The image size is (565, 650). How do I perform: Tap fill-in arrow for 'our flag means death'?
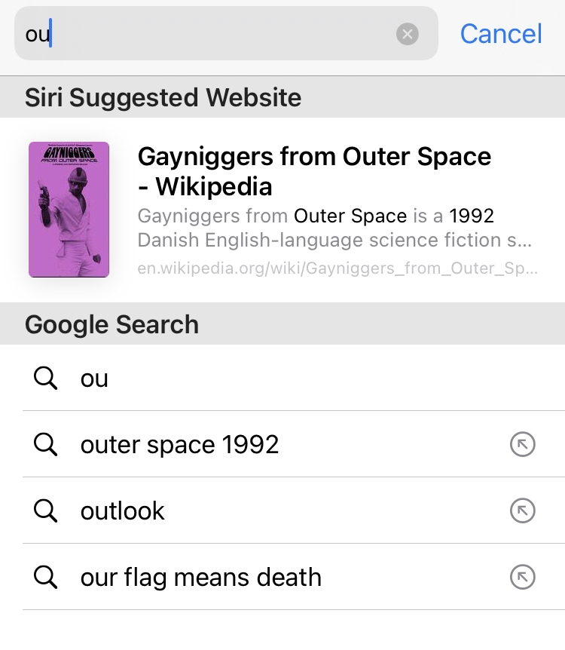tap(522, 578)
